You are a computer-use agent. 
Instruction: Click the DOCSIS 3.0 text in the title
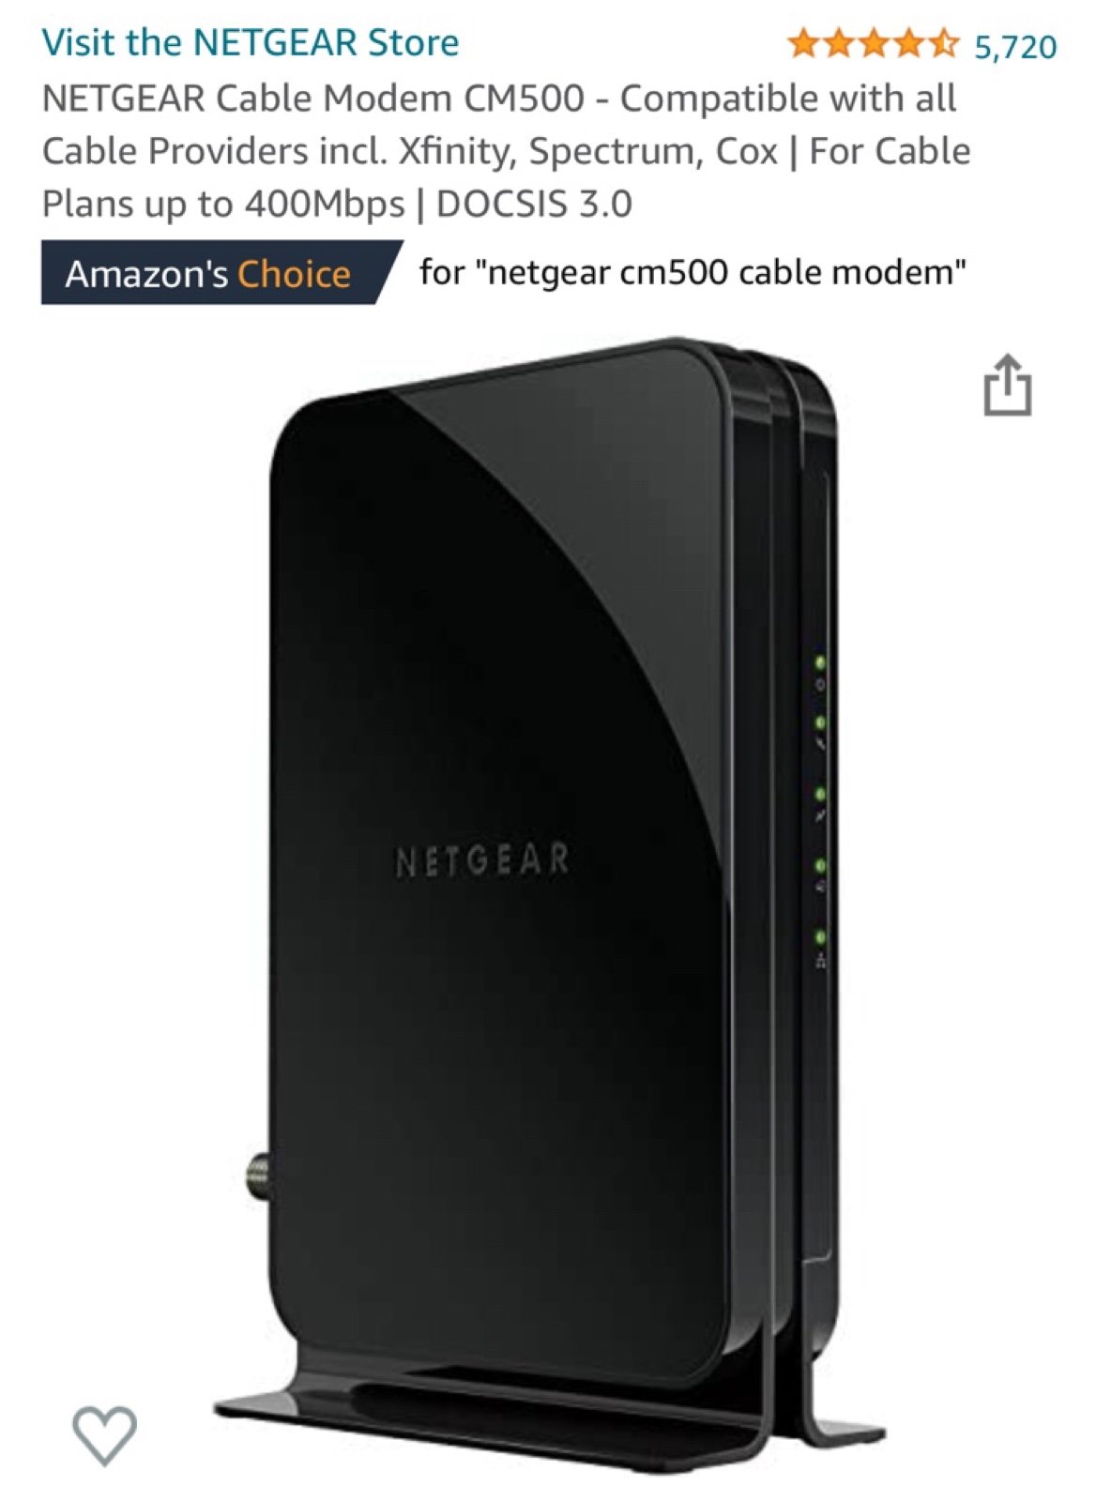click(534, 204)
